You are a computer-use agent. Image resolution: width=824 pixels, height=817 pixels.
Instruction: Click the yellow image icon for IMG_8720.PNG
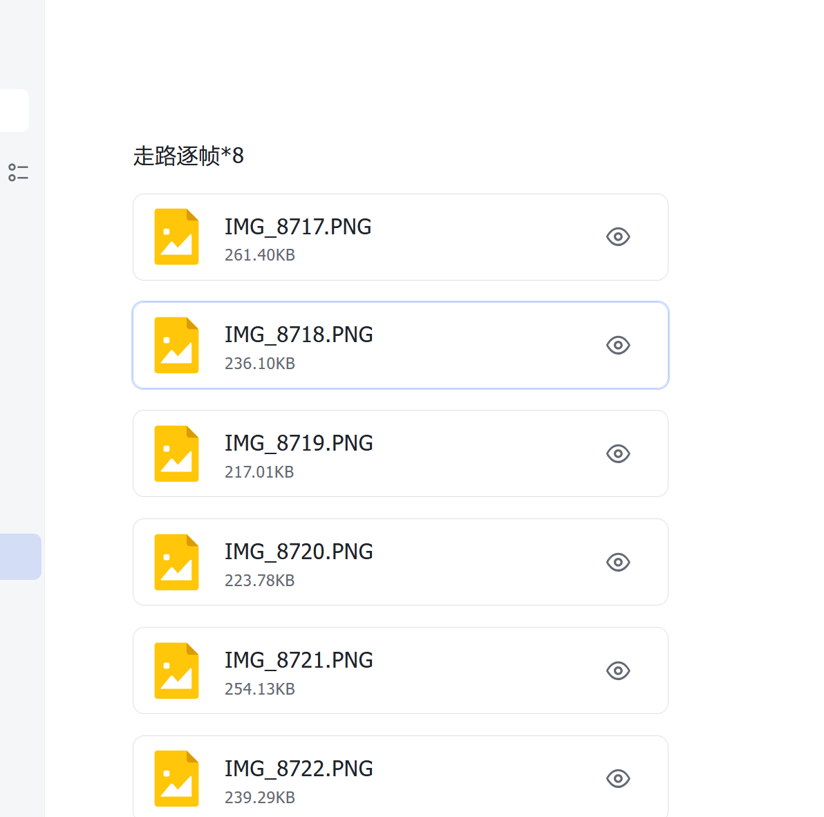[x=176, y=563]
